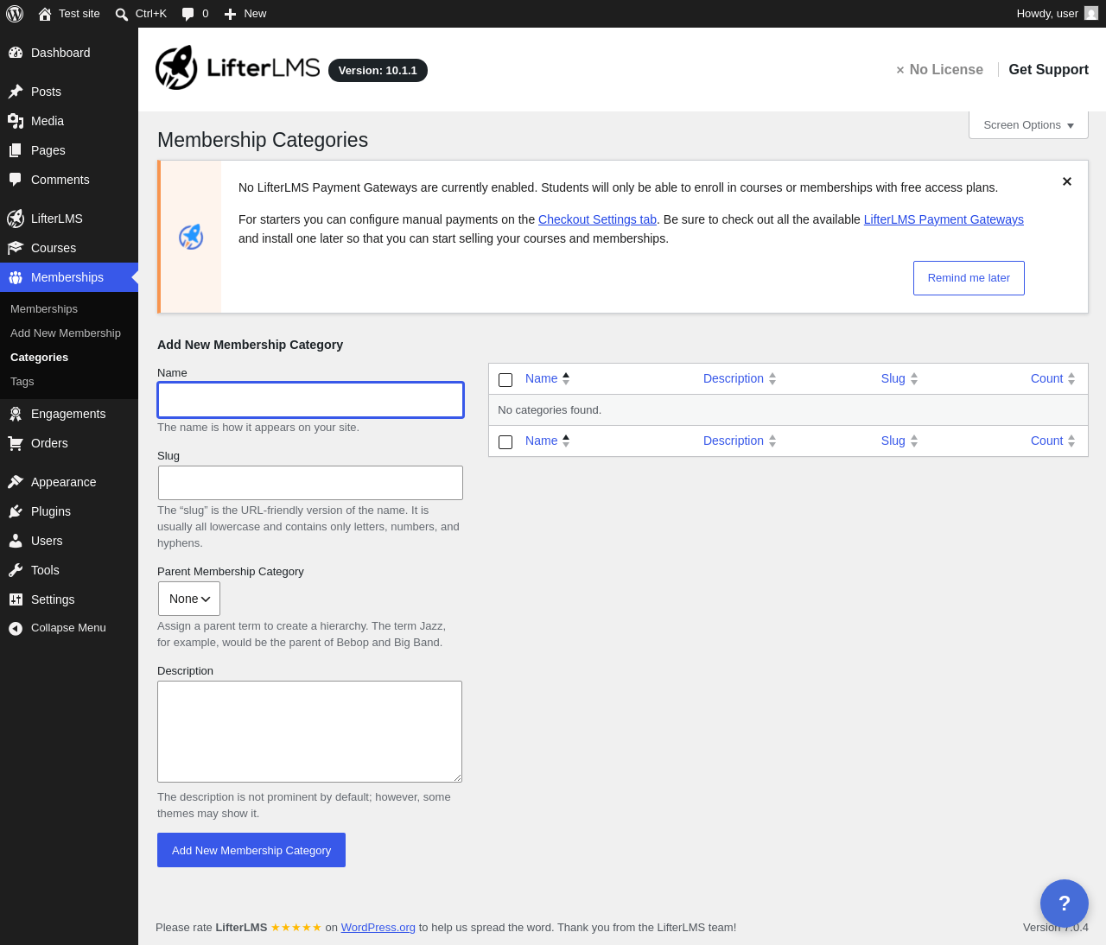Open the WordPress logo menu
Viewport: 1106px width, 945px height.
point(15,14)
